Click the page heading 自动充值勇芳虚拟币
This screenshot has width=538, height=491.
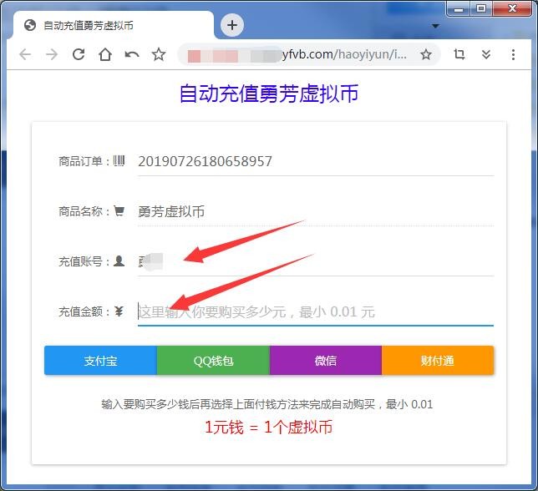(269, 94)
